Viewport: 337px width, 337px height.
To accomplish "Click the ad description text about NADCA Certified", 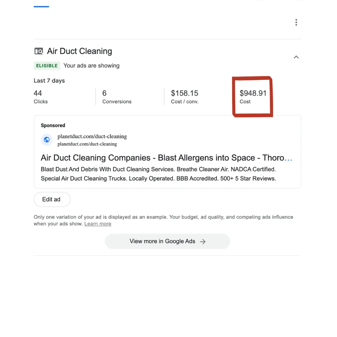I will tap(158, 174).
